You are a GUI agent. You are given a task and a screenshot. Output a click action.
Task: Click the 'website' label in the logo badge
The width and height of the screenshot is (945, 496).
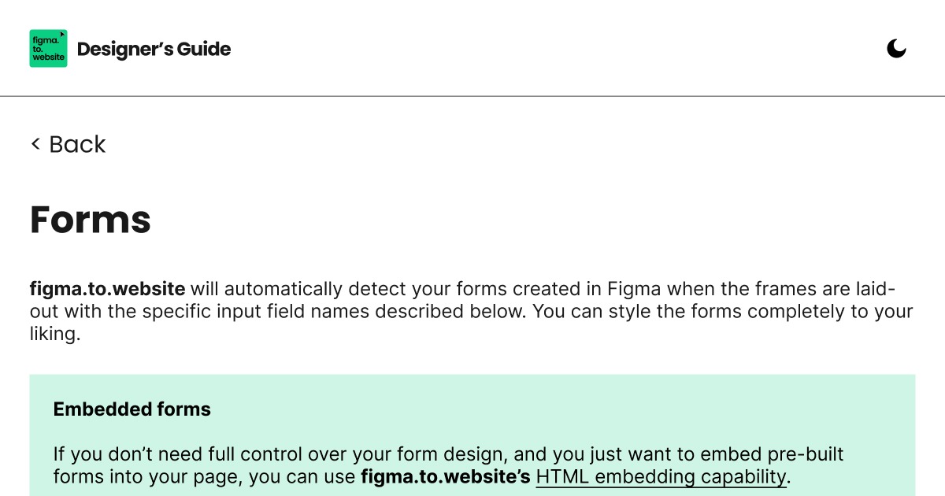48,57
